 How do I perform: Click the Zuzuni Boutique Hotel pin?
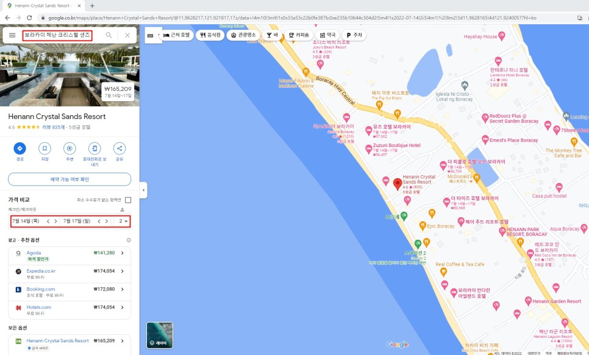point(368,149)
